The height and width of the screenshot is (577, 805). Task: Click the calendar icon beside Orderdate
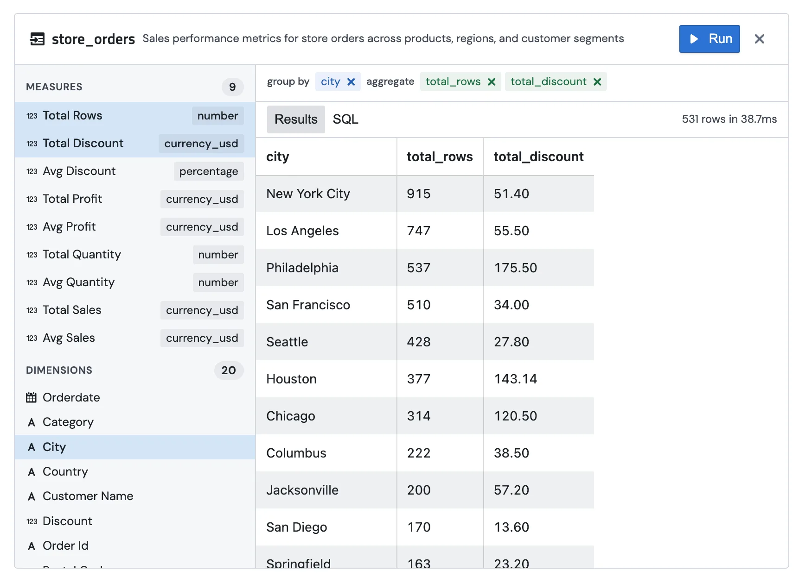click(x=31, y=397)
